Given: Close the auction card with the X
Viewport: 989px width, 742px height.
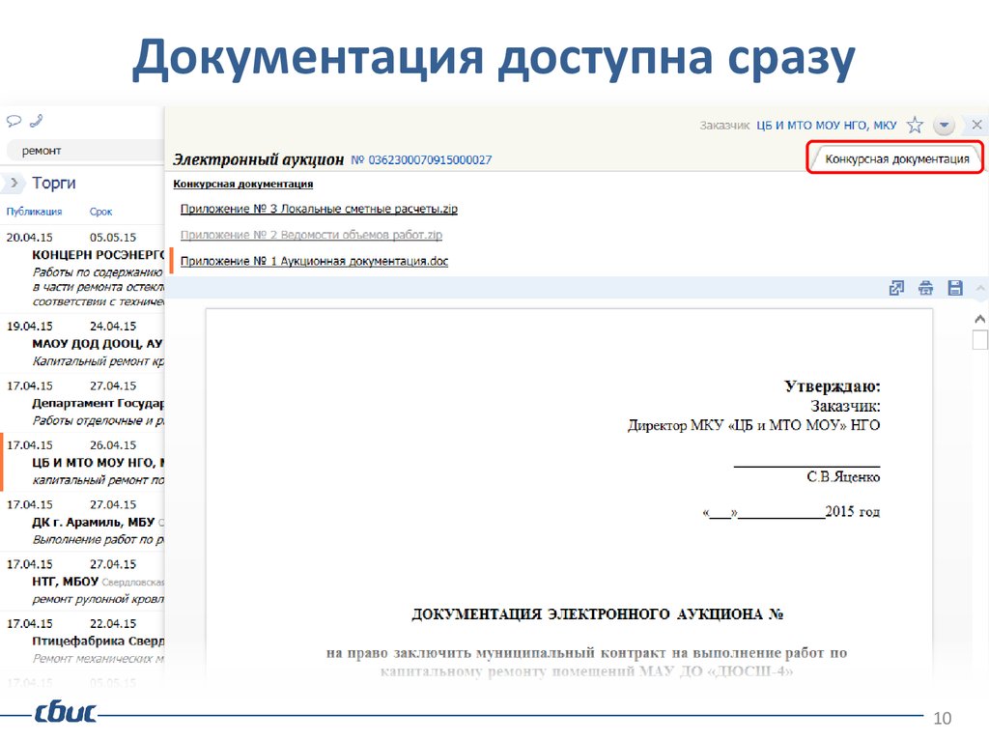Looking at the screenshot, I should (976, 126).
